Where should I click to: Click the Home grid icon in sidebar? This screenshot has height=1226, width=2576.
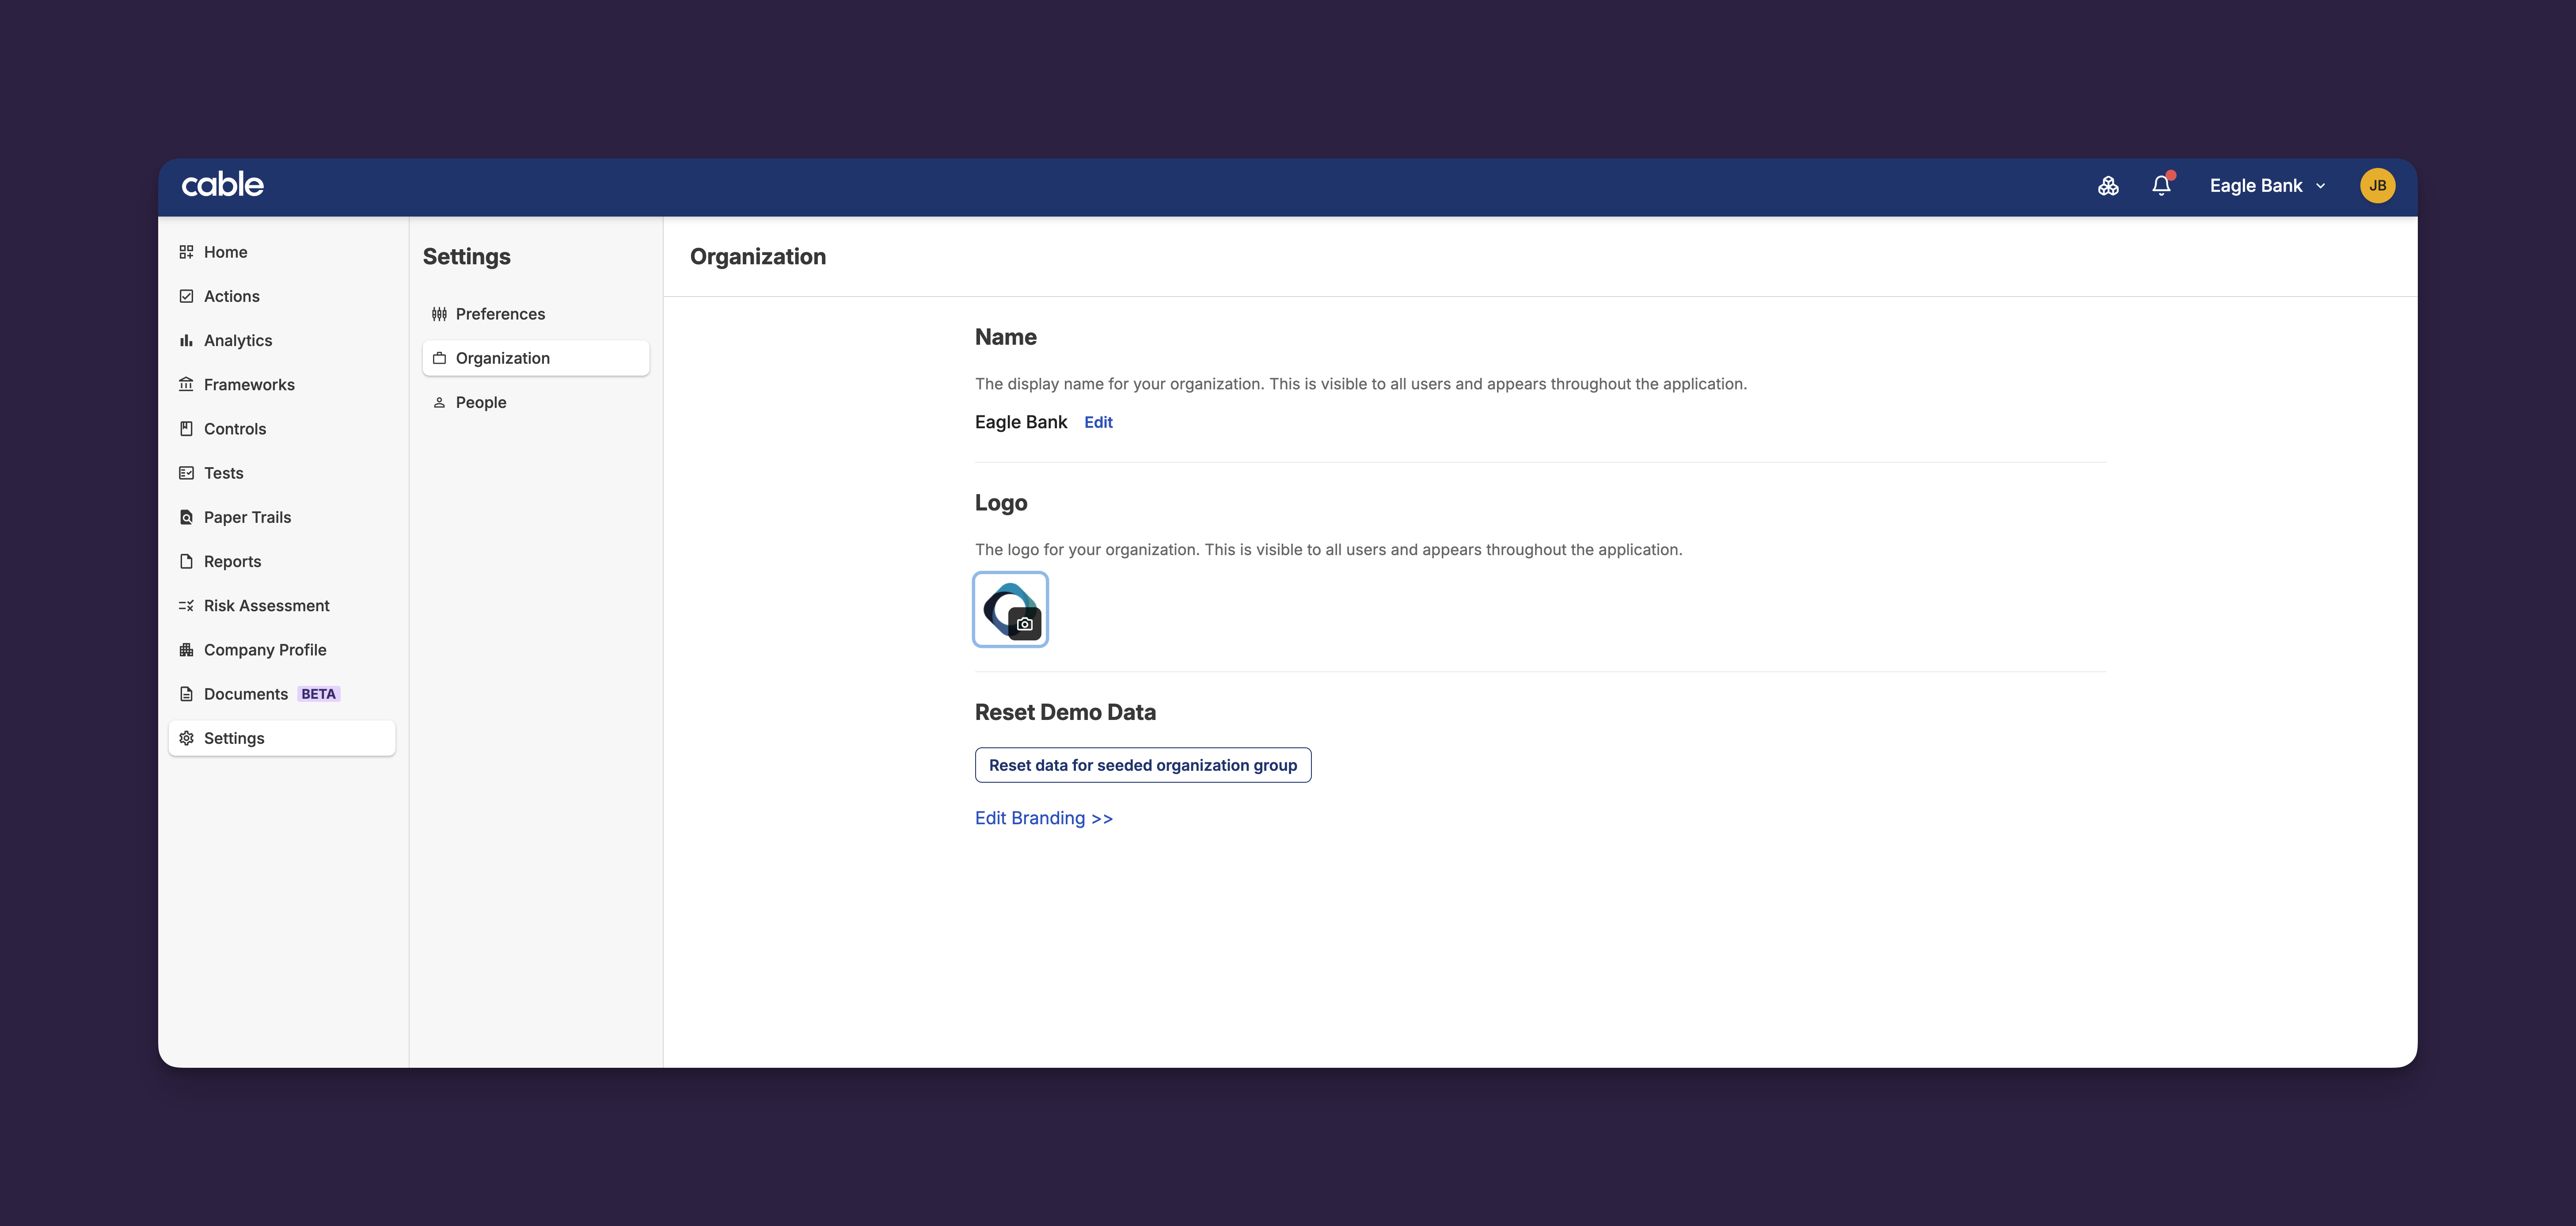tap(186, 252)
